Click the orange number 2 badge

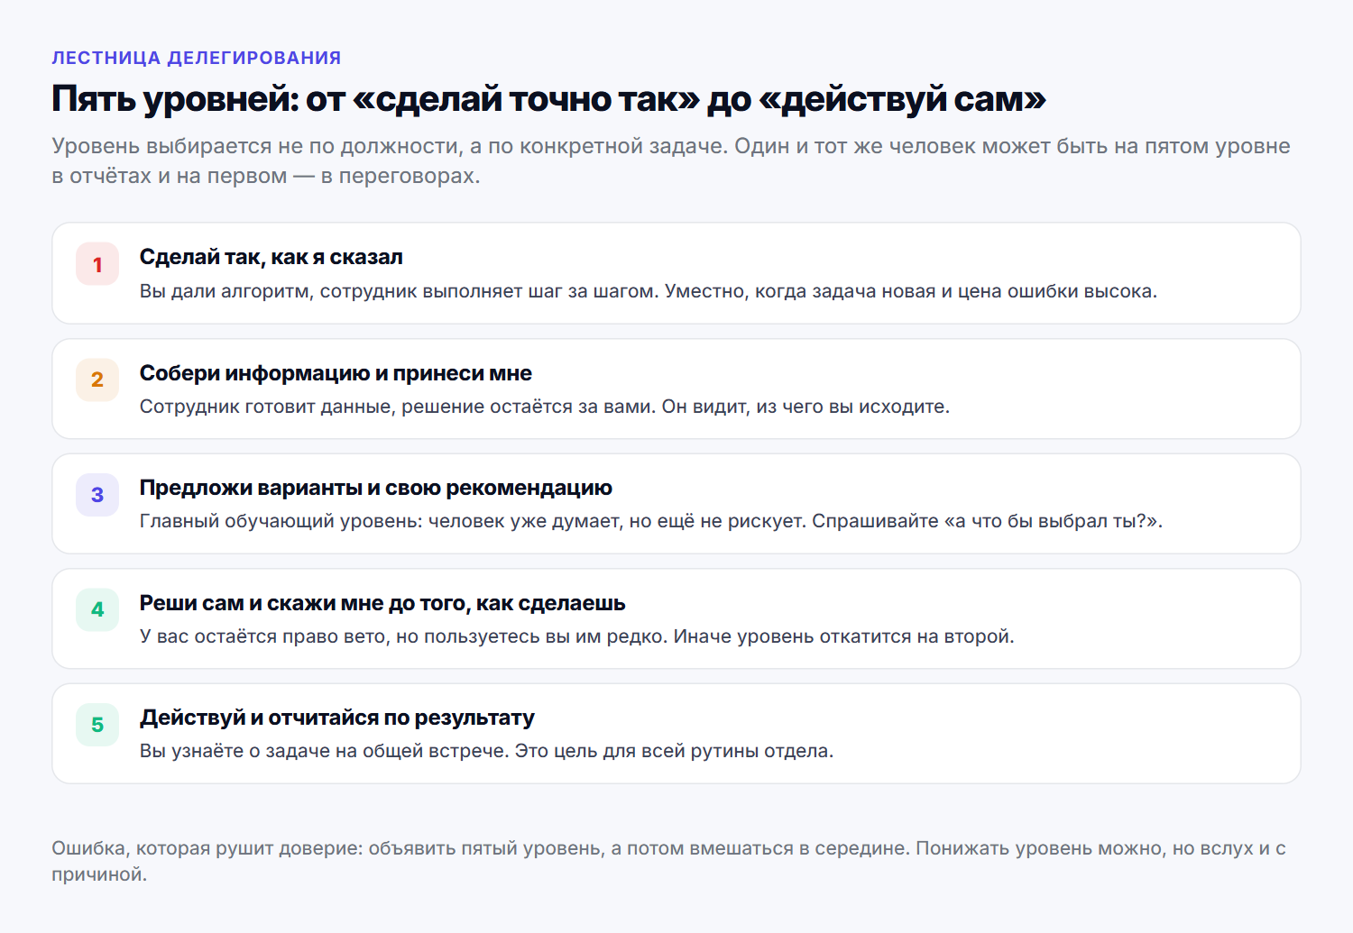[x=97, y=380]
